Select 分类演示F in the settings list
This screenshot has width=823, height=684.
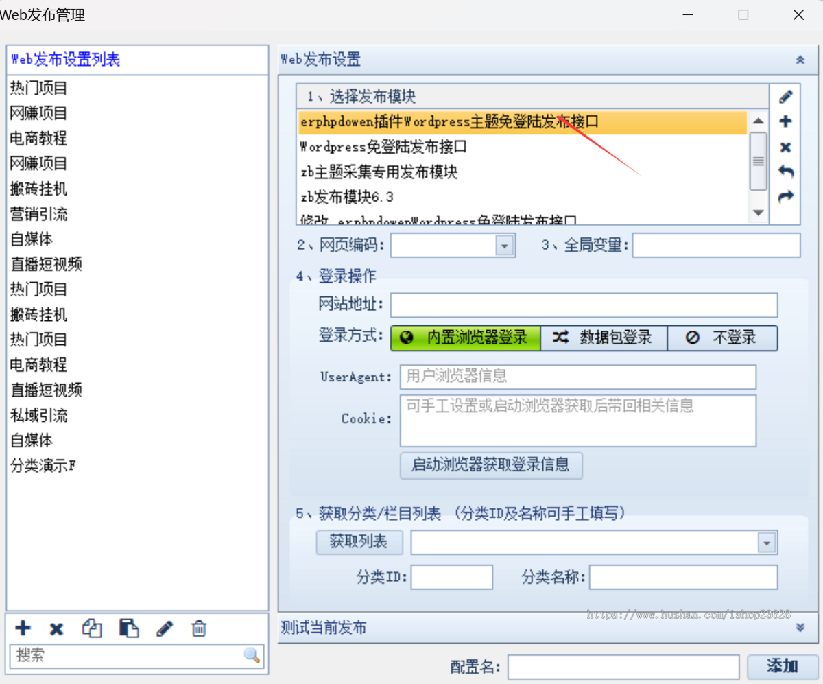[43, 466]
